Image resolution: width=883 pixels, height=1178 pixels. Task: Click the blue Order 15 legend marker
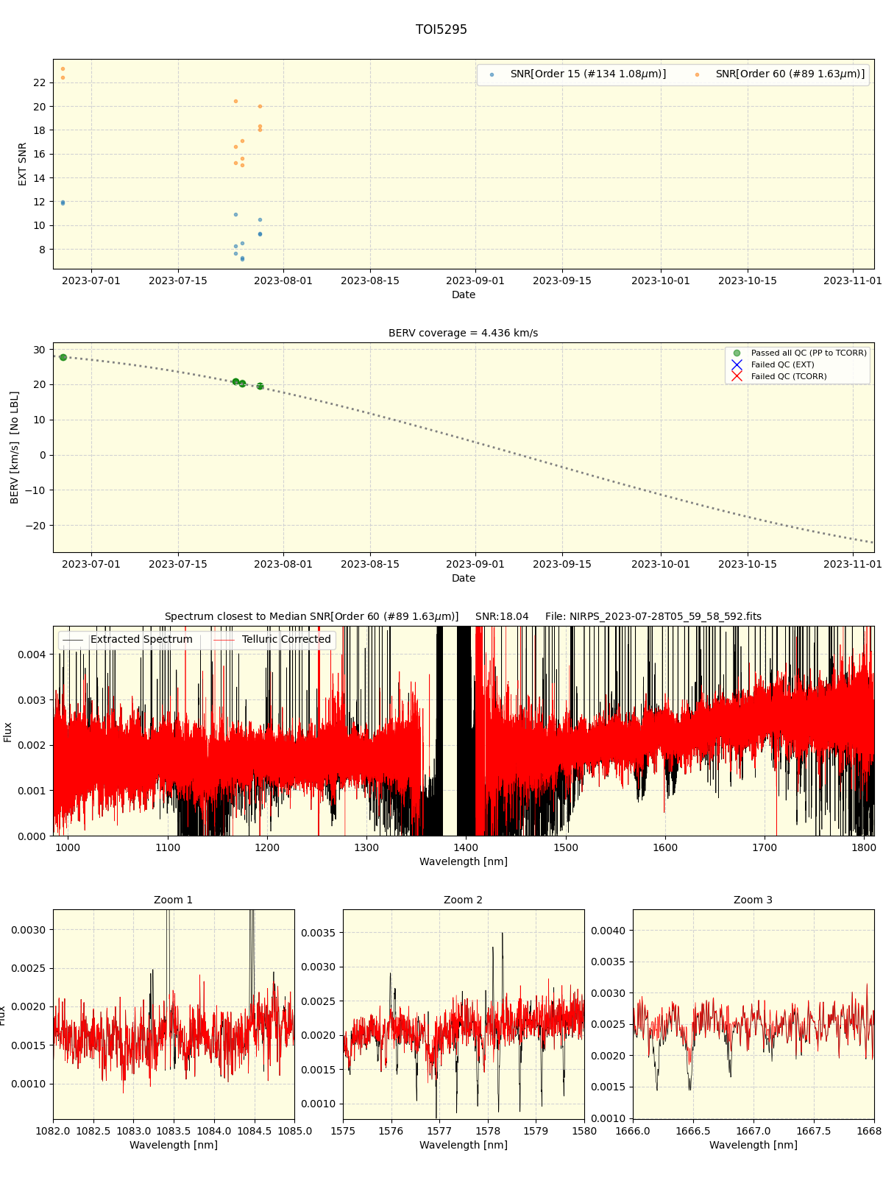point(492,74)
